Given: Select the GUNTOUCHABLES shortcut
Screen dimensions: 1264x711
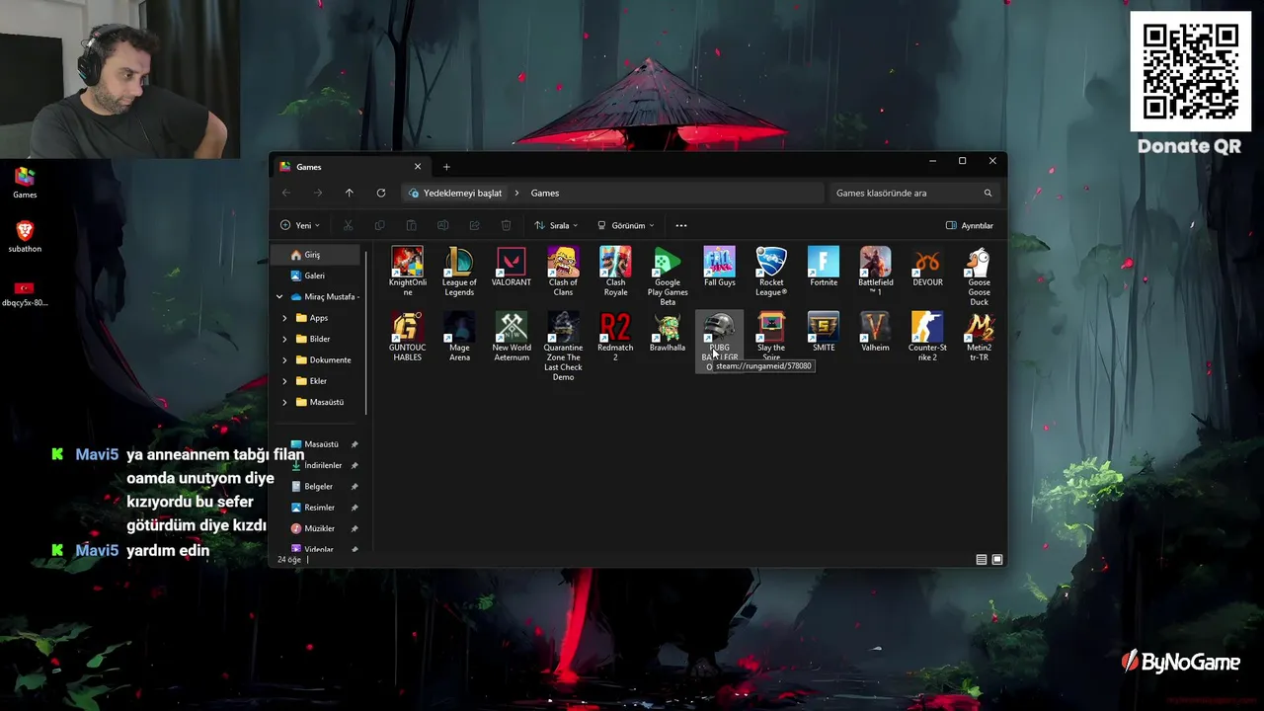Looking at the screenshot, I should (x=407, y=337).
